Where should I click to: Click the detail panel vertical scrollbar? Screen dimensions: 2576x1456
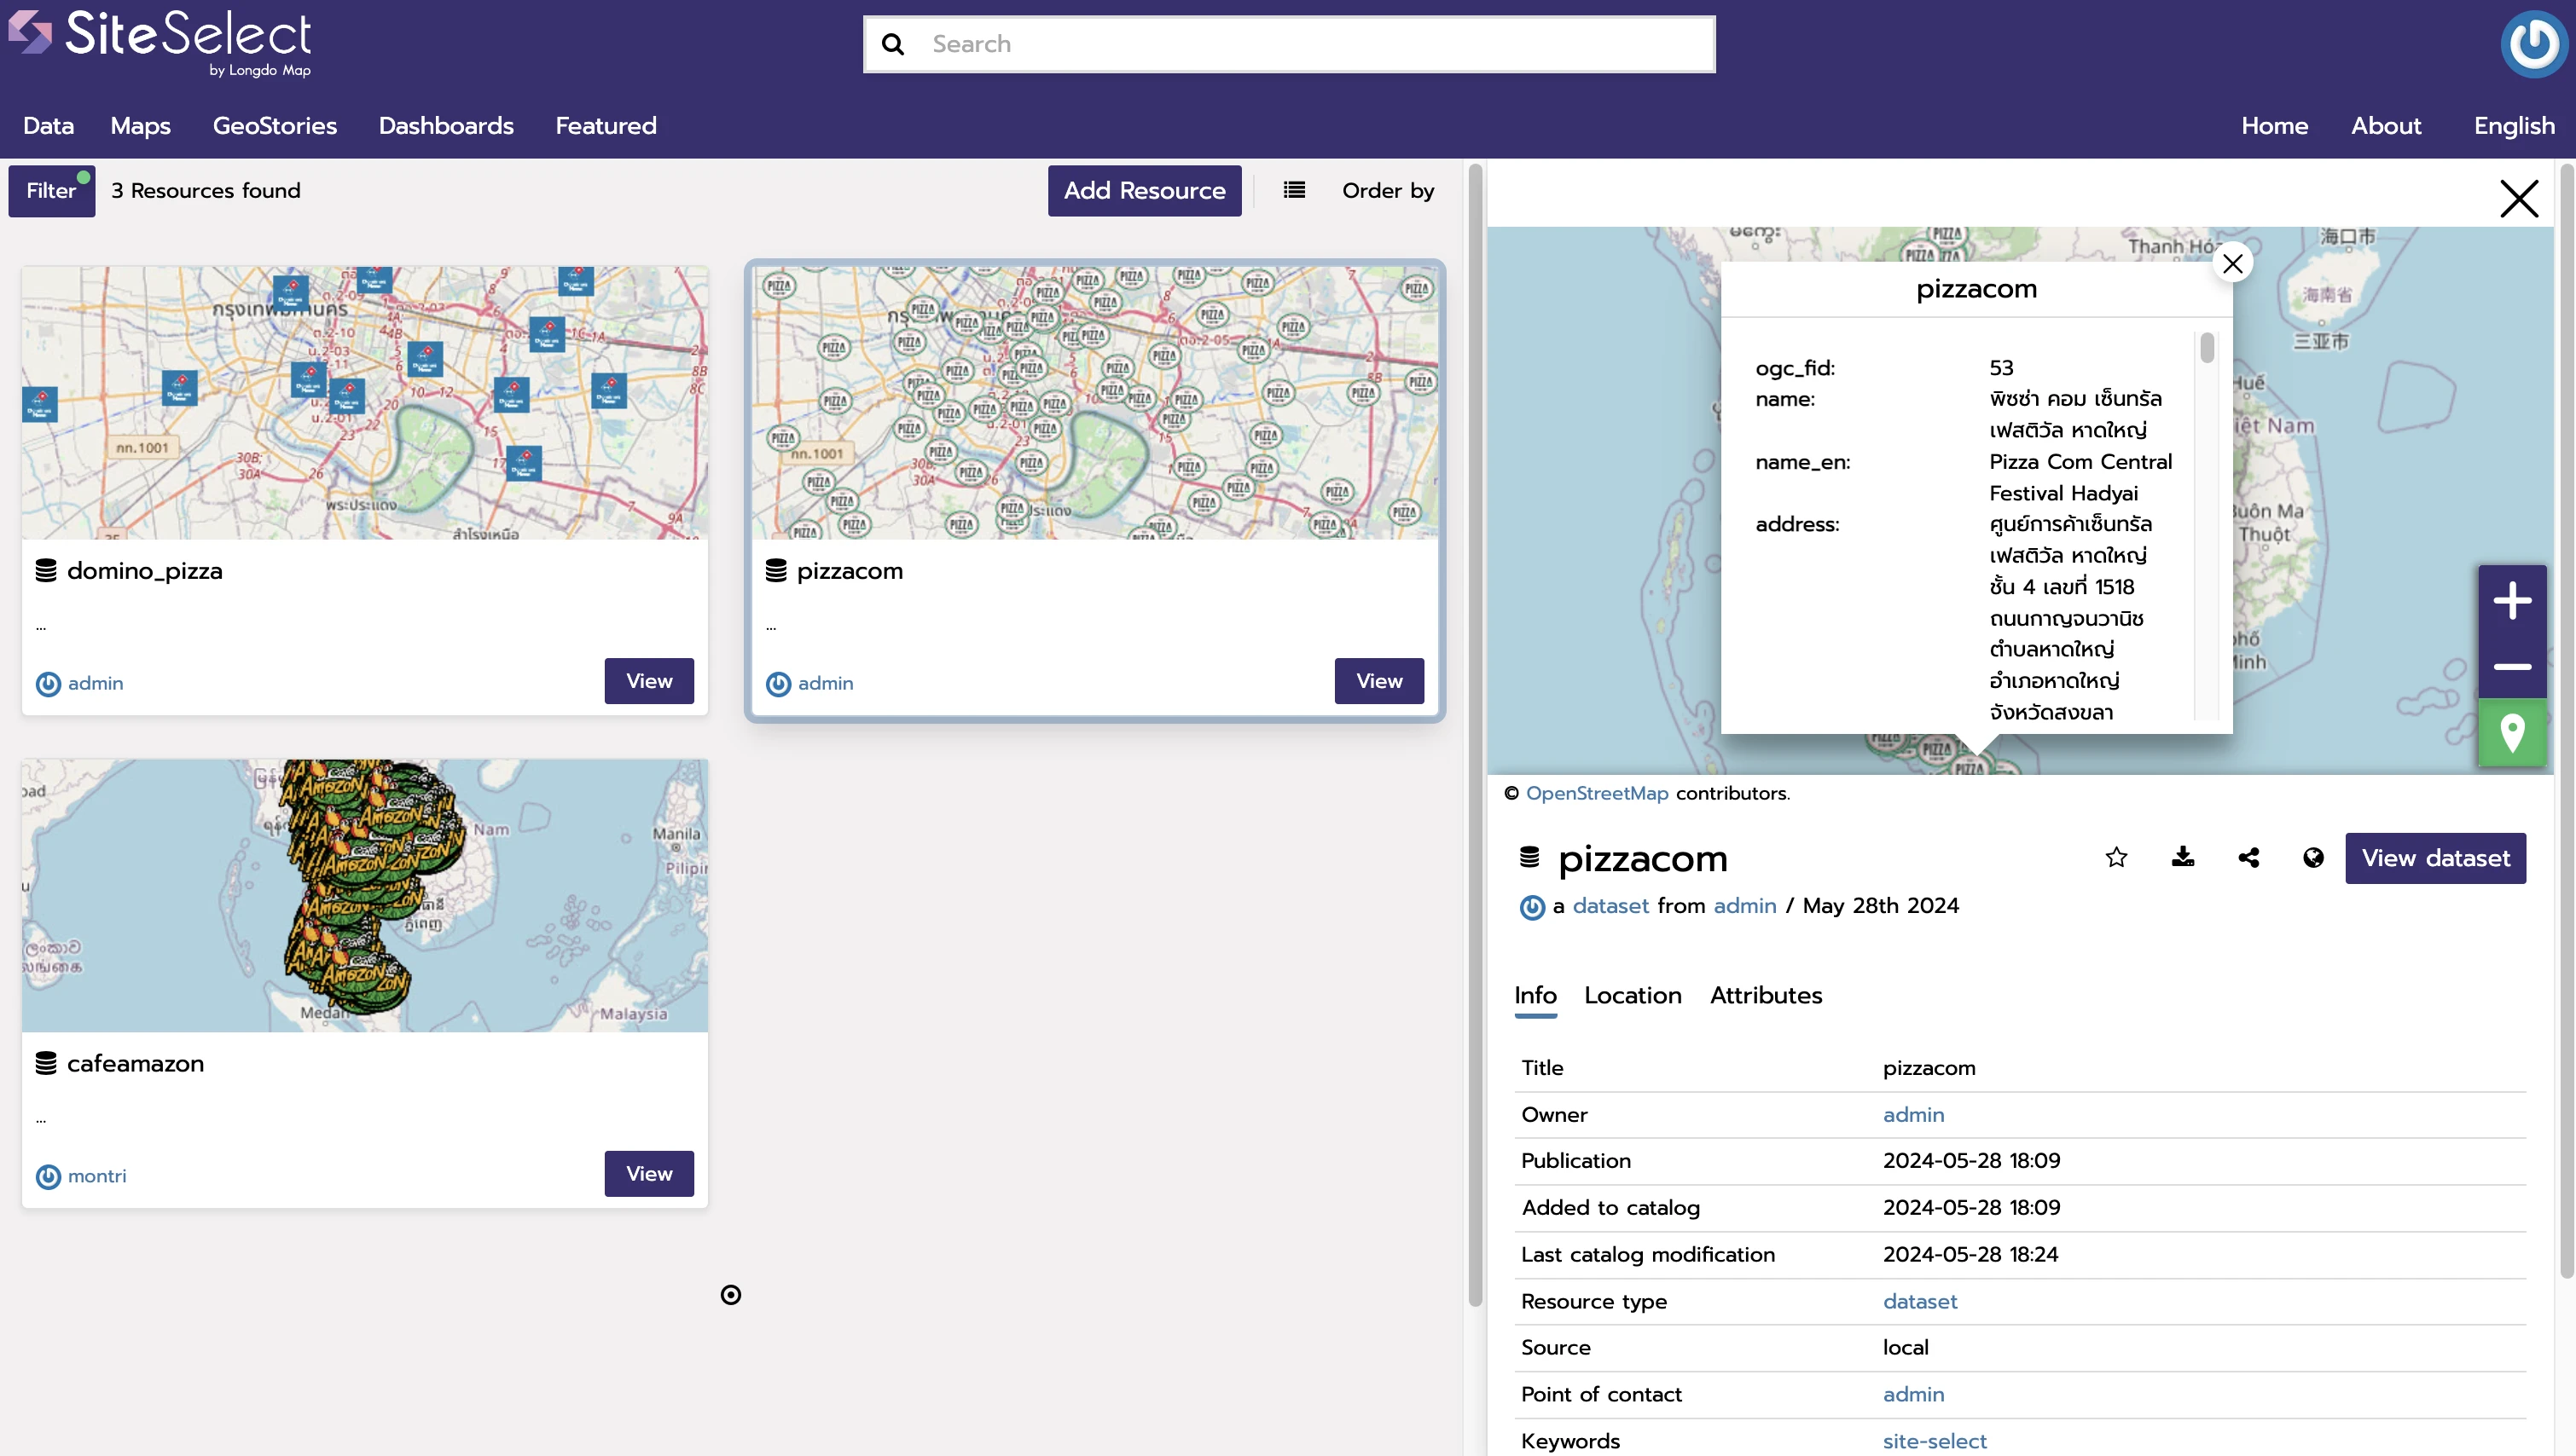tap(2566, 720)
